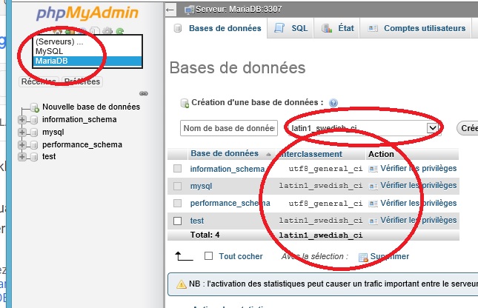
Task: Expand performance_schema in the navigation tree
Action: (x=22, y=144)
